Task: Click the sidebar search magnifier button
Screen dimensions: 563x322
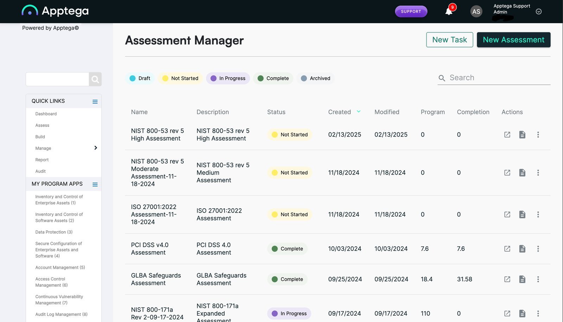Action: point(95,79)
